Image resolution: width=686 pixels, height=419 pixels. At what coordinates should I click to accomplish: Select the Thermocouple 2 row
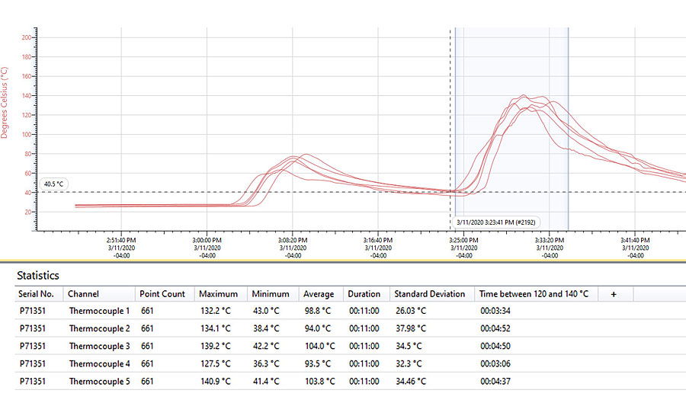pyautogui.click(x=99, y=328)
